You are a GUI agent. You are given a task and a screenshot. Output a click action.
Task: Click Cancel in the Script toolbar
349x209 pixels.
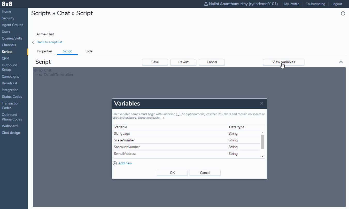point(212,62)
